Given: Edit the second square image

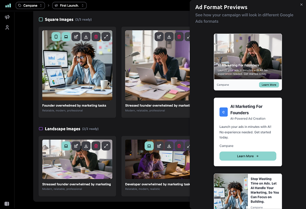Looking at the screenshot, I should pyautogui.click(x=159, y=37).
